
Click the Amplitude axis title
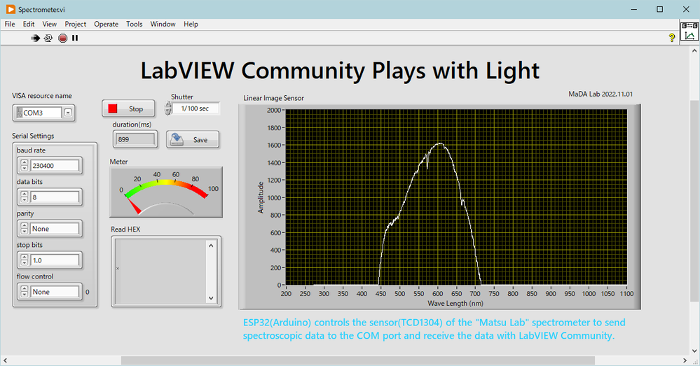pos(261,197)
